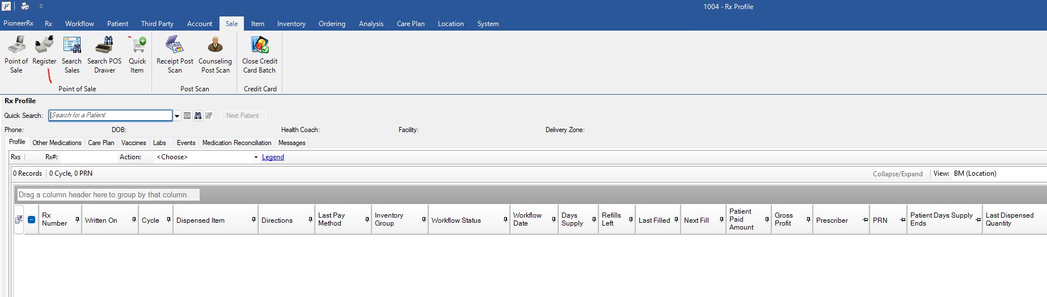This screenshot has width=1047, height=297.
Task: Switch to the Ordering ribbon tab
Action: (x=332, y=23)
